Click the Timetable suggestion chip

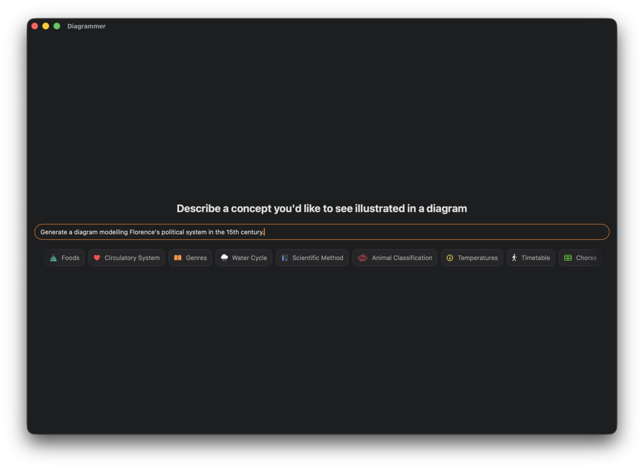pyautogui.click(x=530, y=258)
